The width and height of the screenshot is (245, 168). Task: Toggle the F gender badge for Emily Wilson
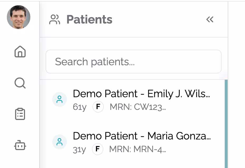pyautogui.click(x=98, y=107)
